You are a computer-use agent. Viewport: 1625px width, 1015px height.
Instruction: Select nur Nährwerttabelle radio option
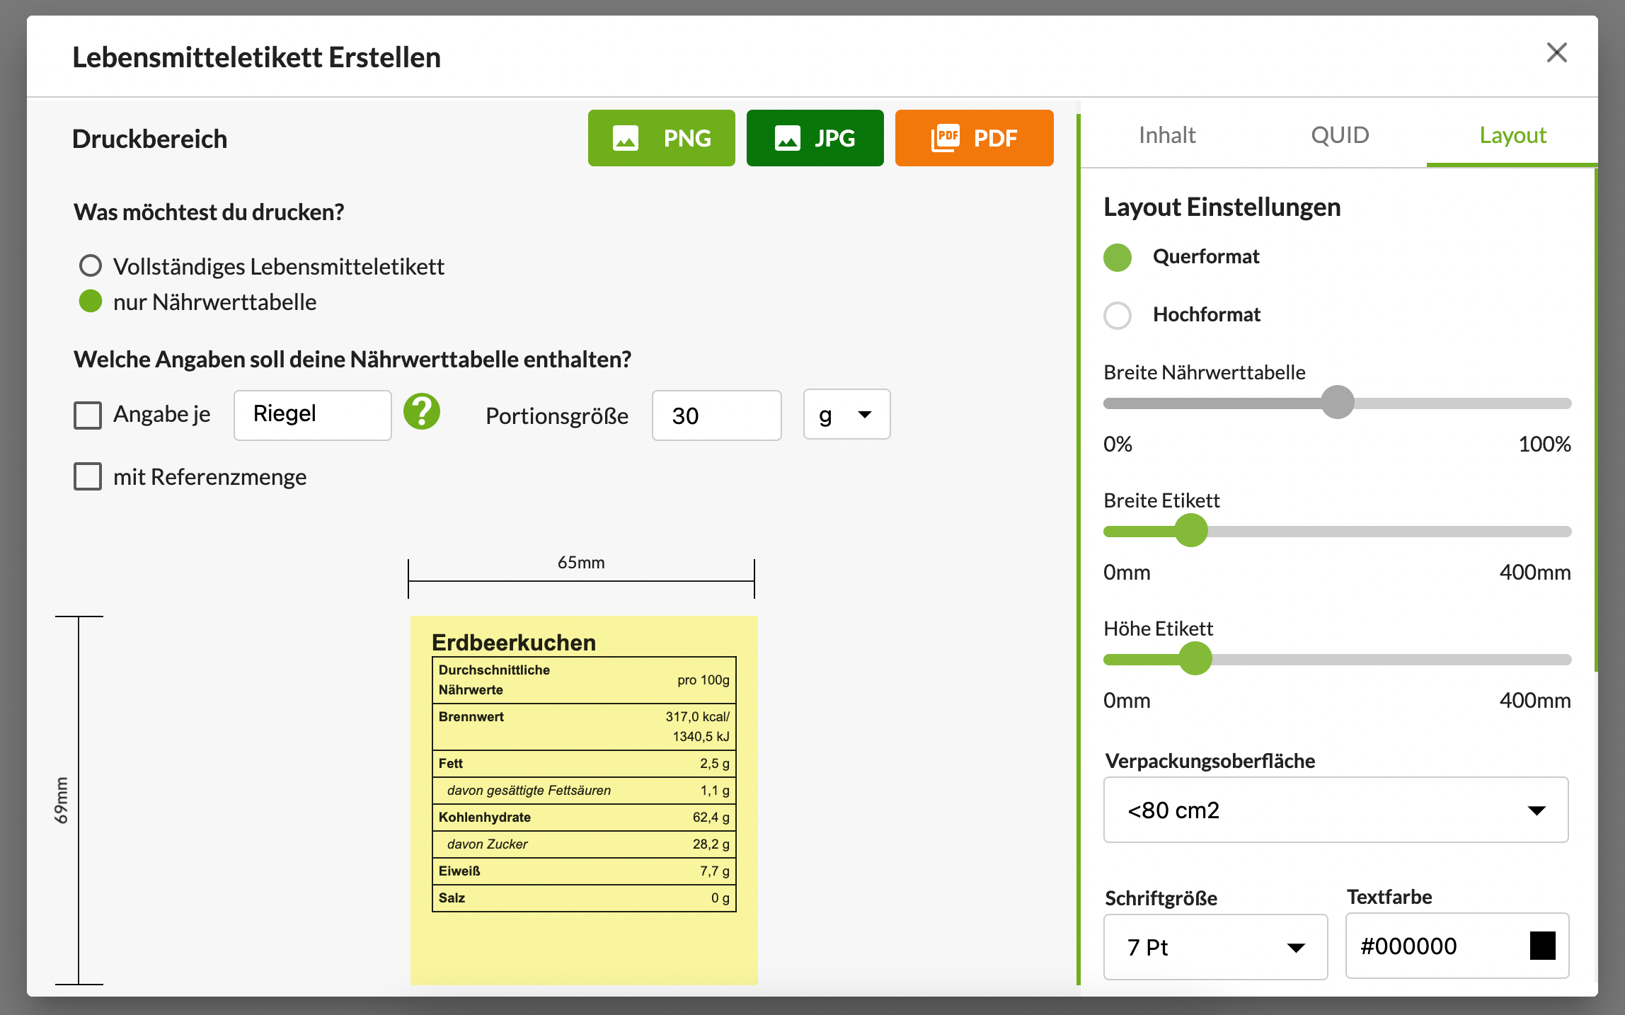[91, 302]
